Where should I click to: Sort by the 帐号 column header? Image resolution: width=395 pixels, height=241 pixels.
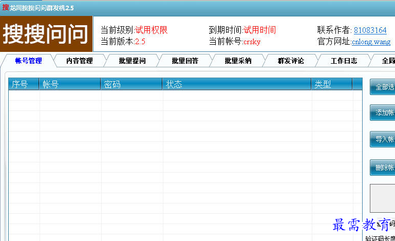70,84
